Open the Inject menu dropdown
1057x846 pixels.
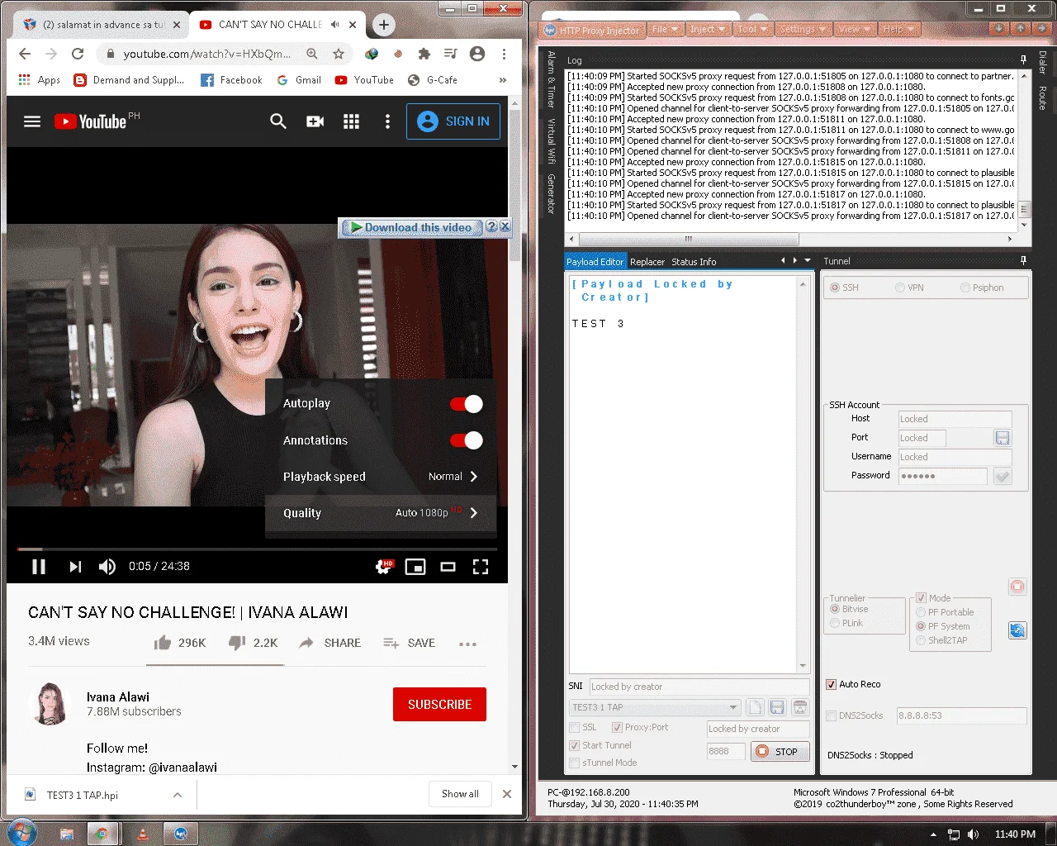coord(708,30)
